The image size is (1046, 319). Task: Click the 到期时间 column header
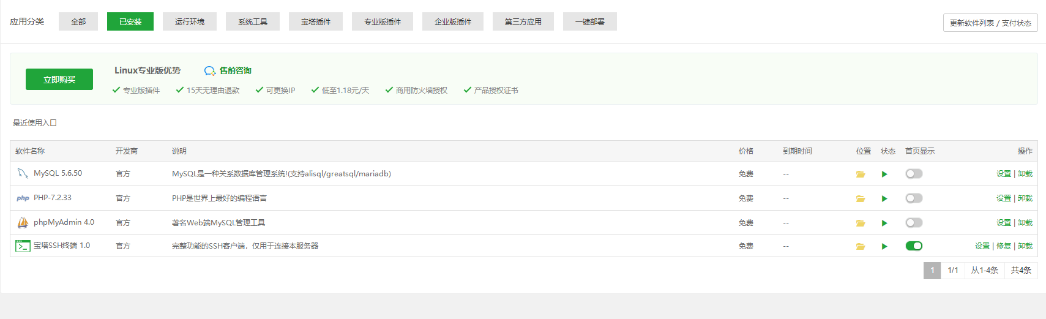point(798,151)
